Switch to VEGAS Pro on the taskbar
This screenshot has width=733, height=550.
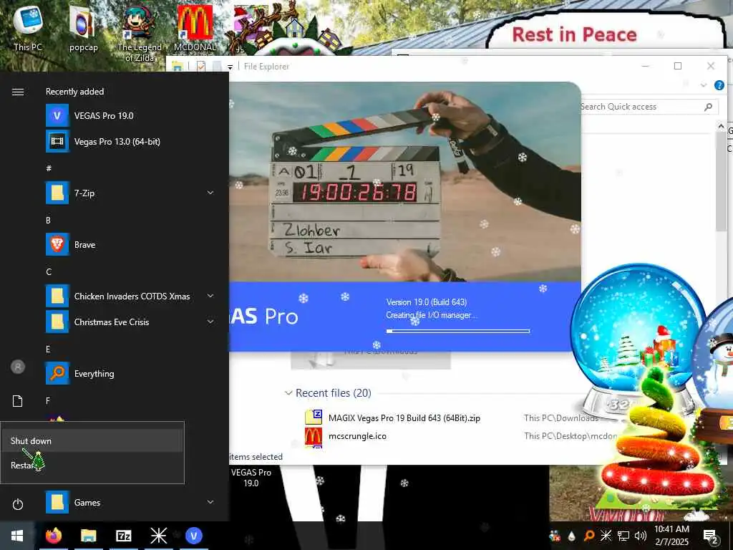click(193, 536)
